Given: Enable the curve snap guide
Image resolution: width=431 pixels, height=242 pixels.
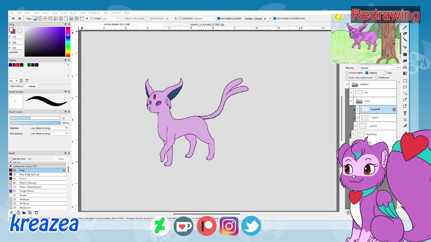Looking at the screenshot, I should 66,18.
